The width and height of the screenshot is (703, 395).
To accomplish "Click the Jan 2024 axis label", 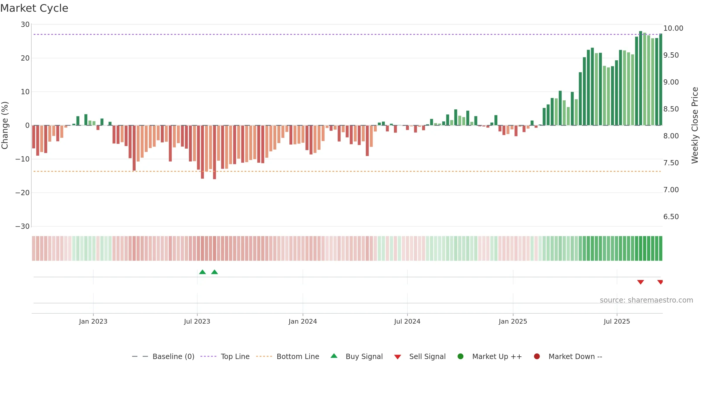I will click(303, 322).
